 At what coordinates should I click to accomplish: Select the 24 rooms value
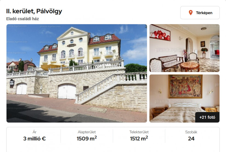click(191, 139)
